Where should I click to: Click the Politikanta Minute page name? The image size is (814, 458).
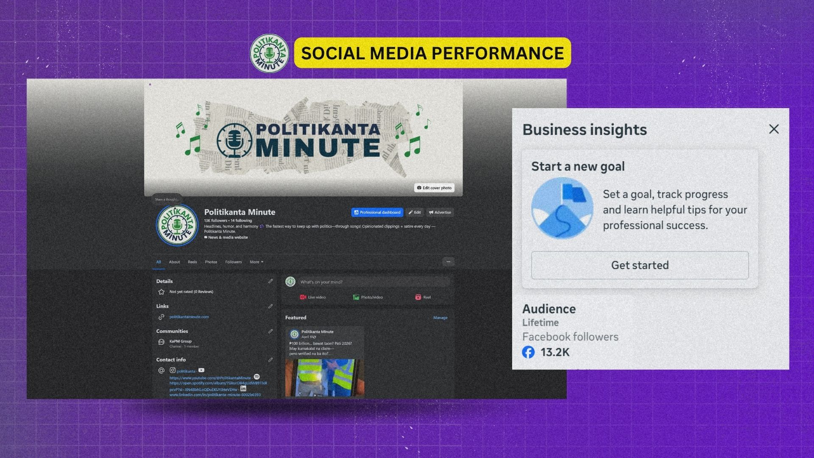pos(240,212)
